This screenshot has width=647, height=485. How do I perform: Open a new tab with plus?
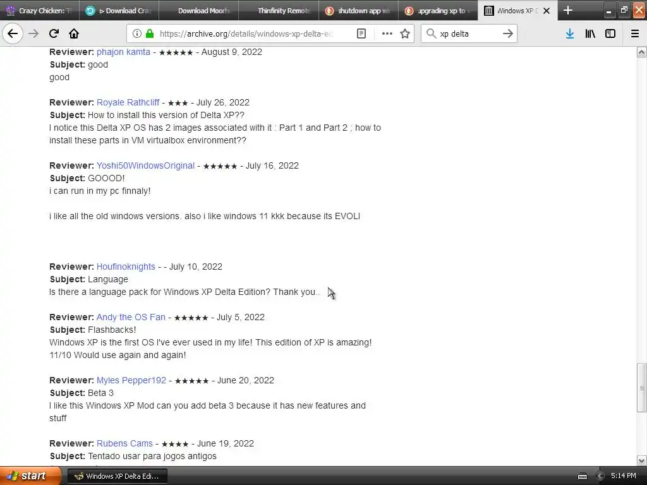tap(568, 10)
